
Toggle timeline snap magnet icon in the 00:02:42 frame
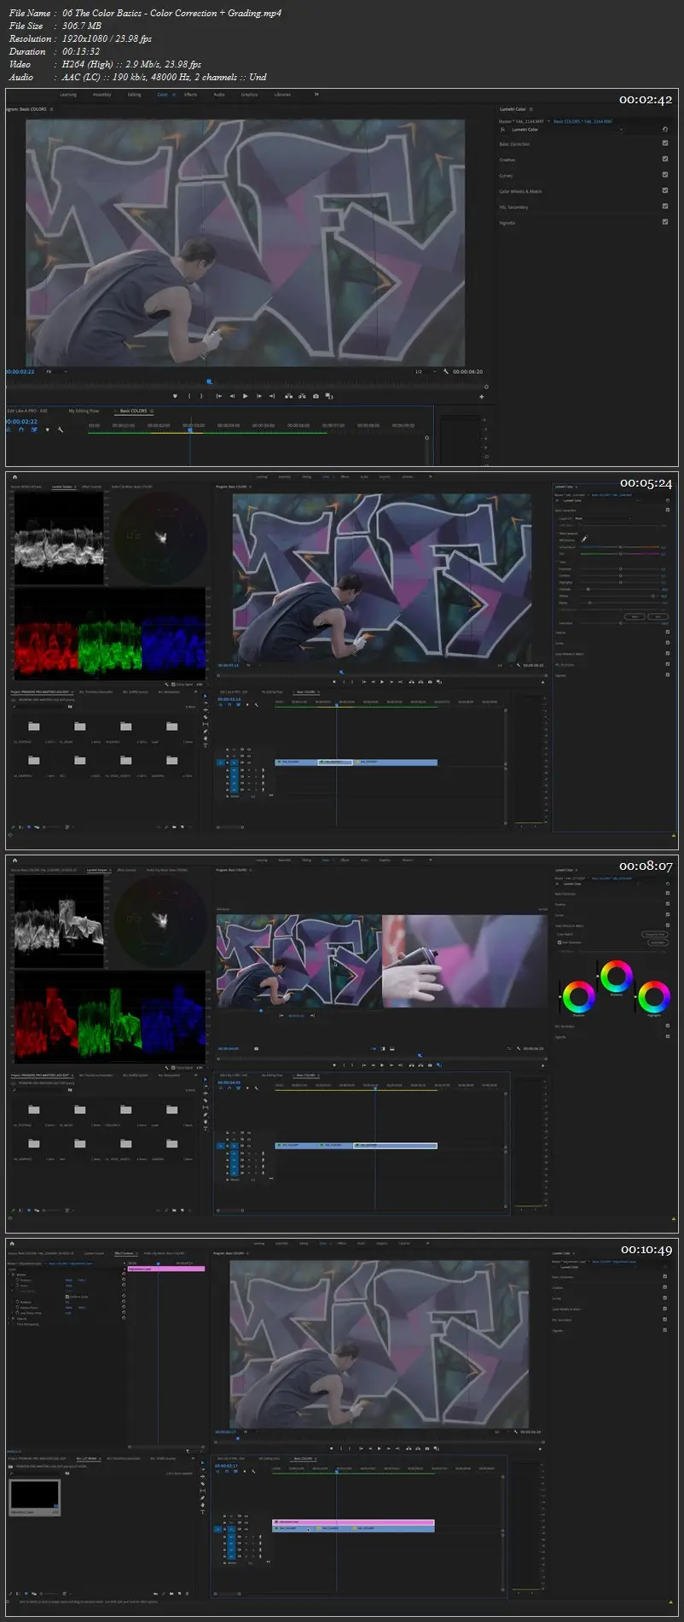(x=21, y=429)
